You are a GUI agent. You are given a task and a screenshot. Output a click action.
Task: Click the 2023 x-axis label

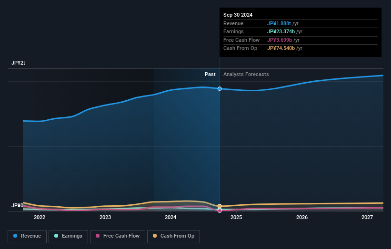105,217
